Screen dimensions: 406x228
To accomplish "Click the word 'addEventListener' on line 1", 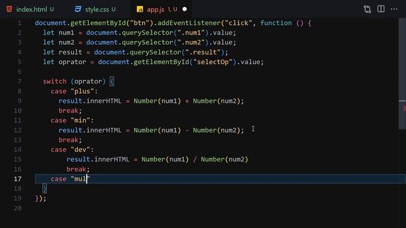I will [x=189, y=23].
